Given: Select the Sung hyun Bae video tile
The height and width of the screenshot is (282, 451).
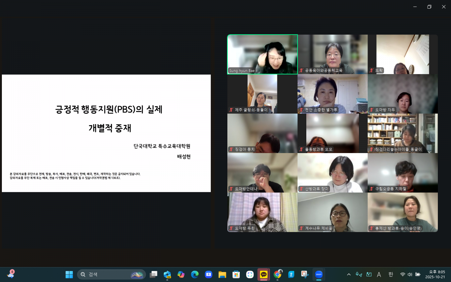Looking at the screenshot, I should point(262,54).
